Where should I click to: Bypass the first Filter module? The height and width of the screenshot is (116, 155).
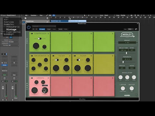(53, 56)
